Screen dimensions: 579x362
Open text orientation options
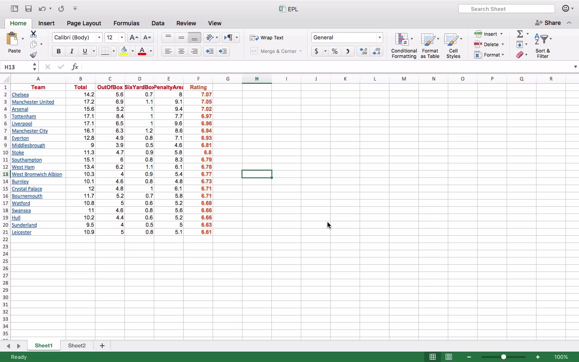click(x=209, y=38)
